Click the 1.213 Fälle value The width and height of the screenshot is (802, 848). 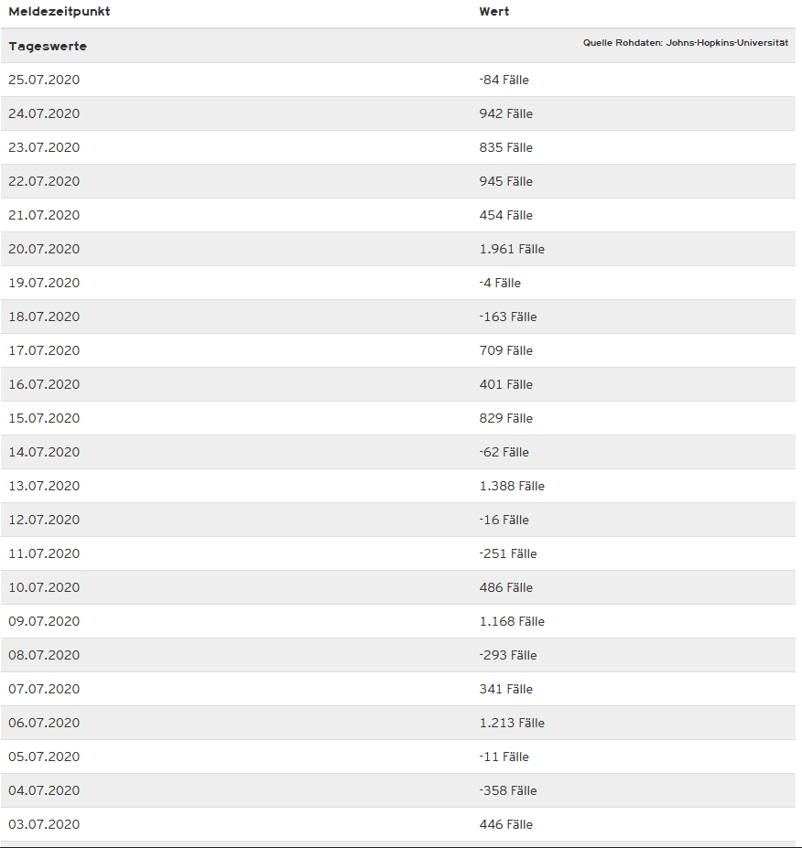[512, 723]
